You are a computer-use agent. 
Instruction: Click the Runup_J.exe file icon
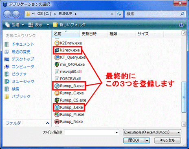coord(57,107)
